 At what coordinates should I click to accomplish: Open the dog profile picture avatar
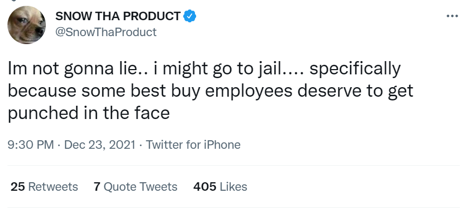(x=27, y=25)
